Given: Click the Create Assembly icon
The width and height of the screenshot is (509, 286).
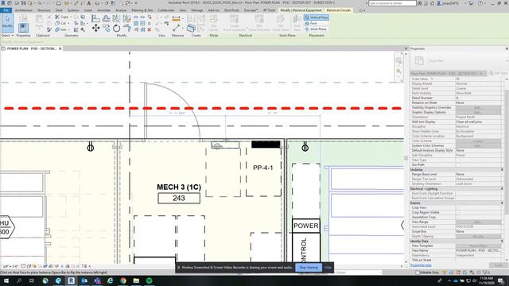Looking at the screenshot, I should (191, 29).
